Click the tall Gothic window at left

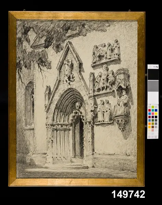pos(29,104)
